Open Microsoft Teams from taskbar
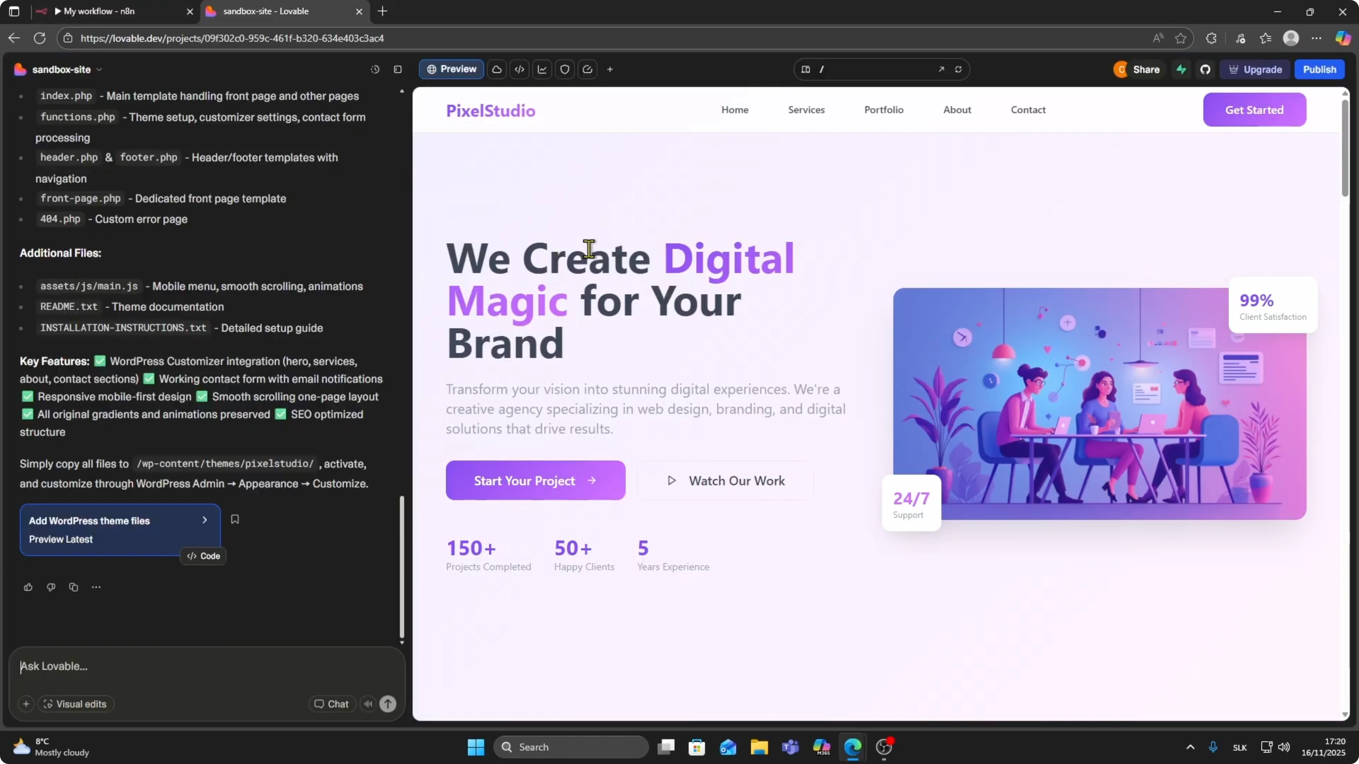 pyautogui.click(x=790, y=747)
